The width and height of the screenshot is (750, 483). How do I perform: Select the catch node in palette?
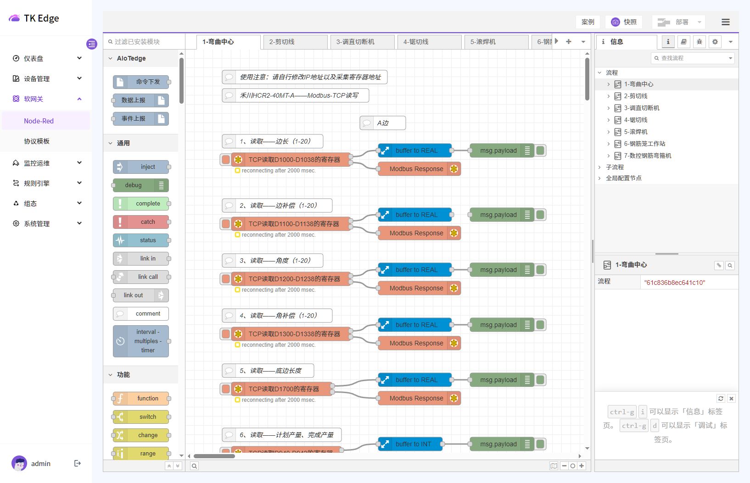141,222
